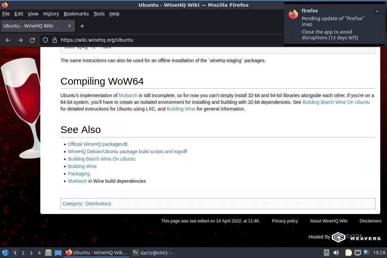Open WineHQ Debian/Ubuntu package build scripts link
The width and height of the screenshot is (387, 258).
(127, 152)
